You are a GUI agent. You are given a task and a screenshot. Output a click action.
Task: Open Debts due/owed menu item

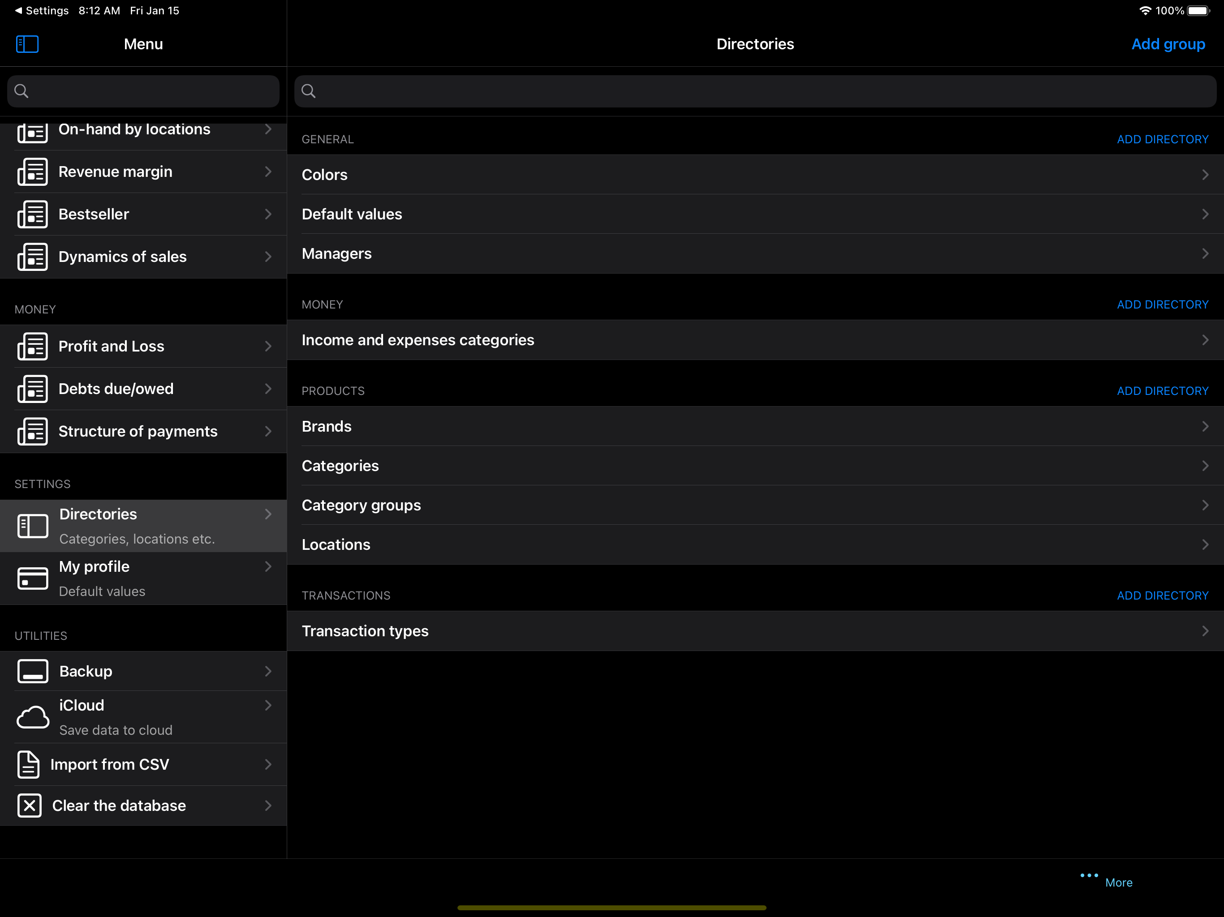[116, 389]
